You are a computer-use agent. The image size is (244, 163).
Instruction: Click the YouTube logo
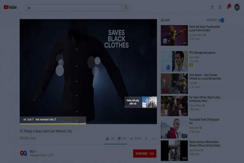10,7
